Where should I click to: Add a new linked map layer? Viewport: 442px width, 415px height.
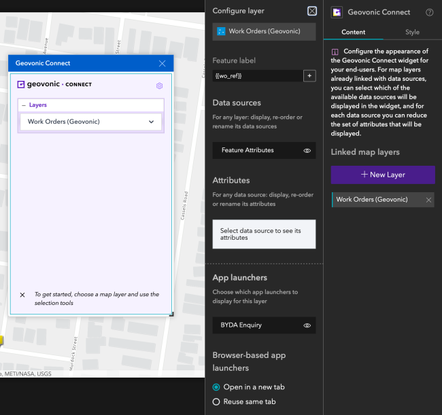pos(383,175)
